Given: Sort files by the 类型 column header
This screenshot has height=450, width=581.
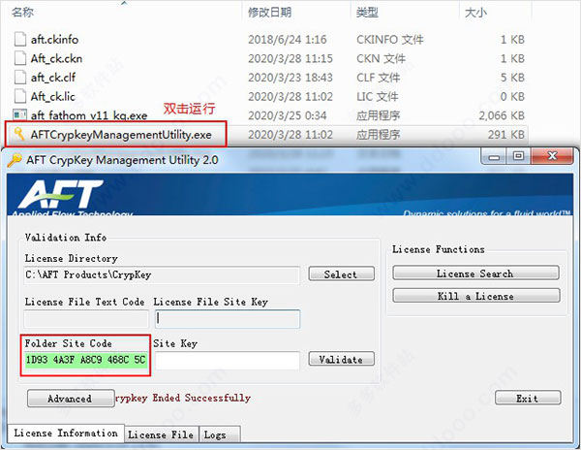Looking at the screenshot, I should click(x=367, y=13).
